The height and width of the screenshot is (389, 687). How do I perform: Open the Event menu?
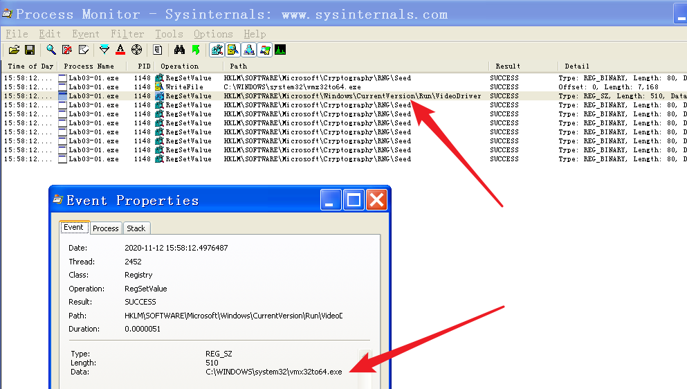[x=85, y=34]
